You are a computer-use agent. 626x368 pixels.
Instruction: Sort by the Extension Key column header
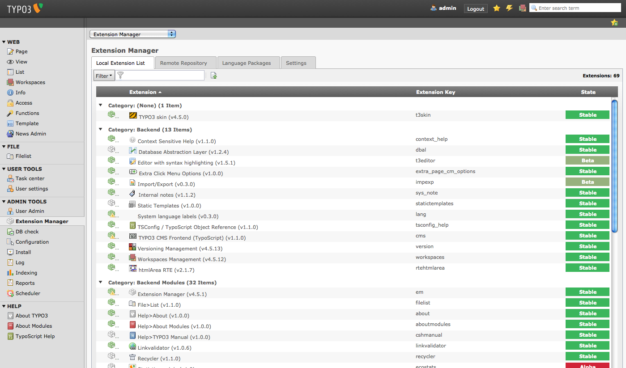click(435, 92)
